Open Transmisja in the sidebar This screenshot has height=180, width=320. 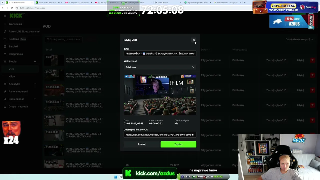pos(15,24)
